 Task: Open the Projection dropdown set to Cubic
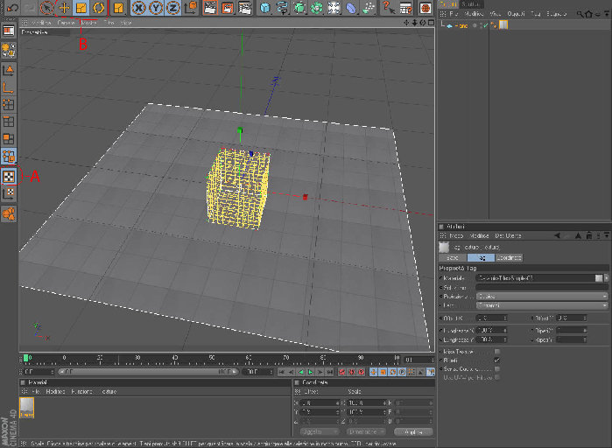(542, 297)
